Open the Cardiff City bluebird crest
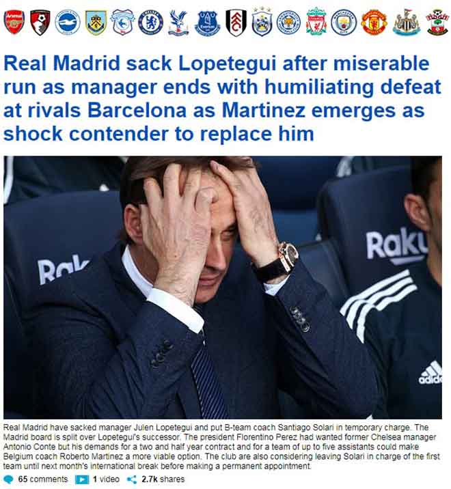The image size is (451, 489). pos(122,22)
